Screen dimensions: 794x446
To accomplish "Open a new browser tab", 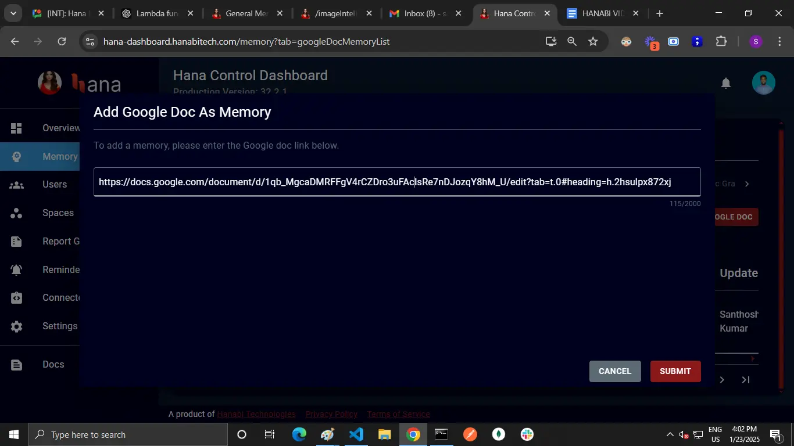I will coord(659,13).
